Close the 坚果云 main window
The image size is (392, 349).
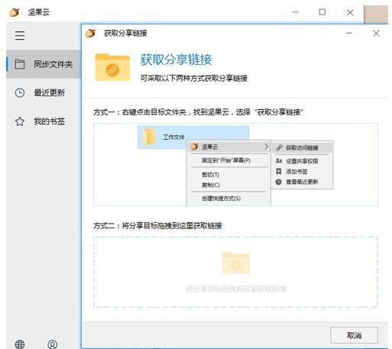click(350, 12)
